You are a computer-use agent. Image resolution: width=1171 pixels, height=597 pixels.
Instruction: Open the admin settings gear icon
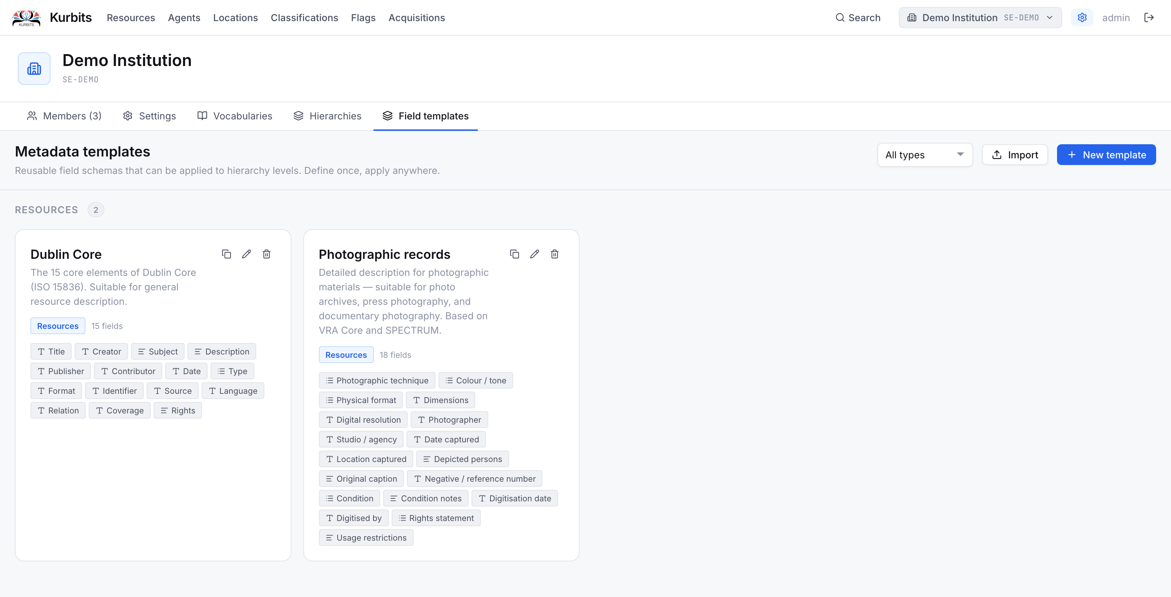(x=1082, y=18)
